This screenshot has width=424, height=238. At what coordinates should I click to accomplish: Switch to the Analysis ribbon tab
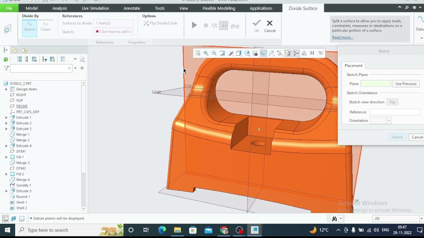pos(60,8)
